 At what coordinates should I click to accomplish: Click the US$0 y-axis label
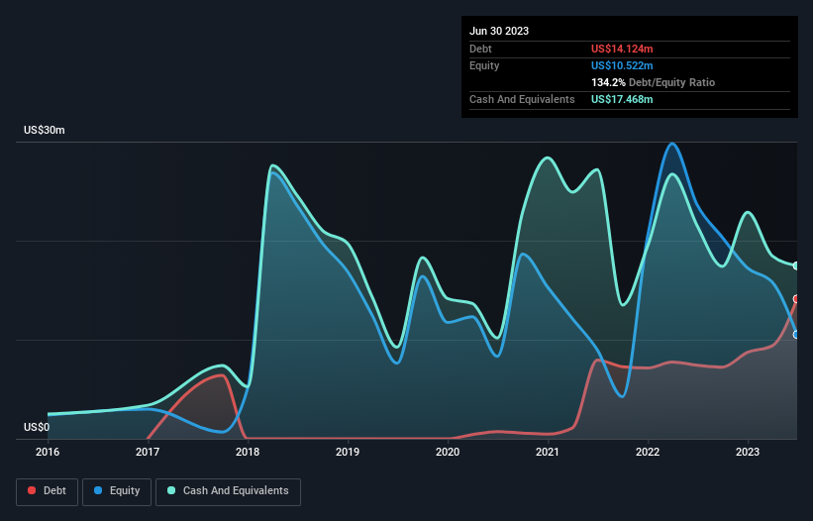(x=37, y=427)
